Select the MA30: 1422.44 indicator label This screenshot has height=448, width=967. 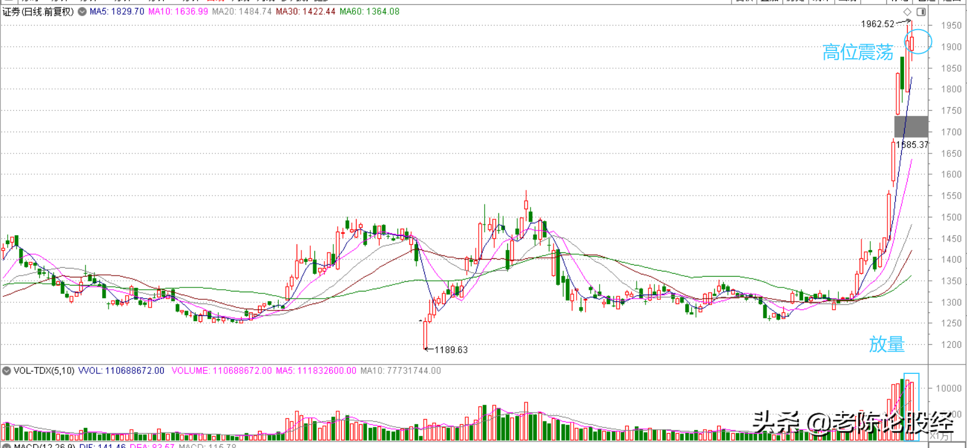tap(306, 11)
